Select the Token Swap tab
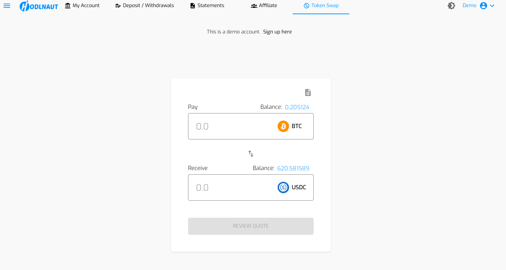Viewport: 506px width, 270px height. pyautogui.click(x=321, y=6)
